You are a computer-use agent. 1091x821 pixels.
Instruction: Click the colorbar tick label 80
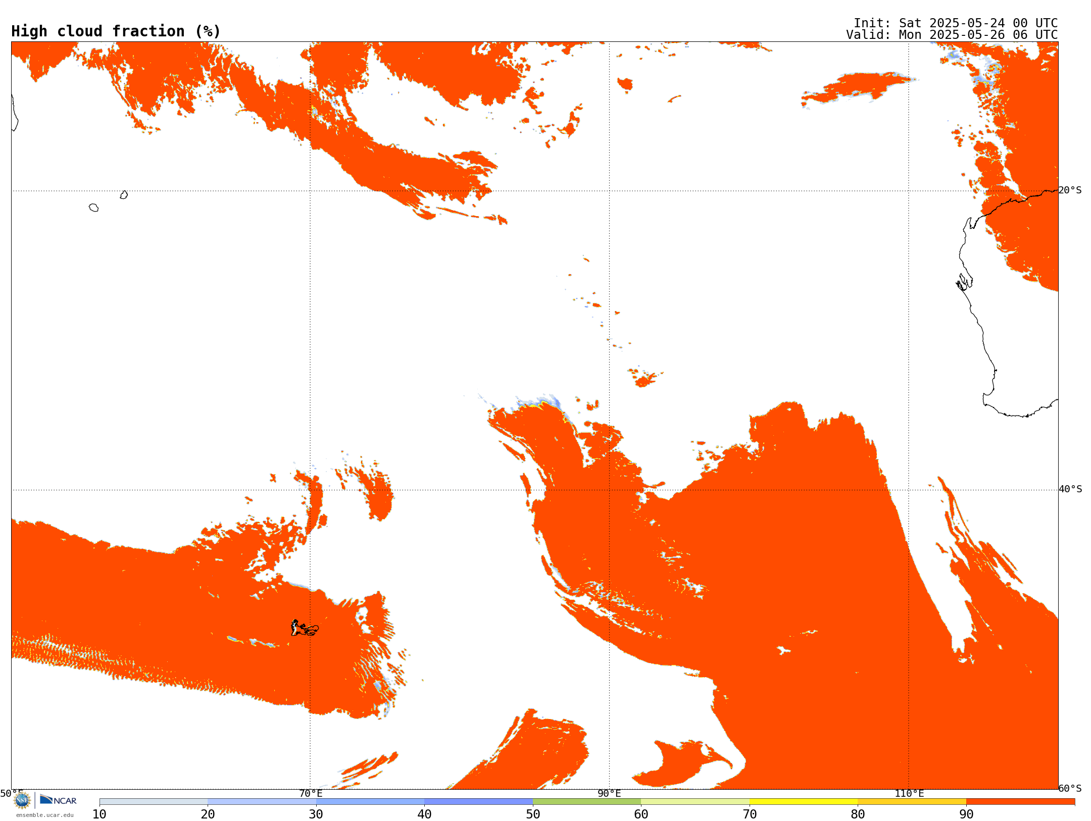pos(858,814)
